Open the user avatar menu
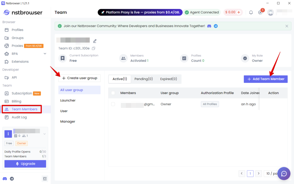Viewport: 294px width, 184px height. [x=270, y=12]
